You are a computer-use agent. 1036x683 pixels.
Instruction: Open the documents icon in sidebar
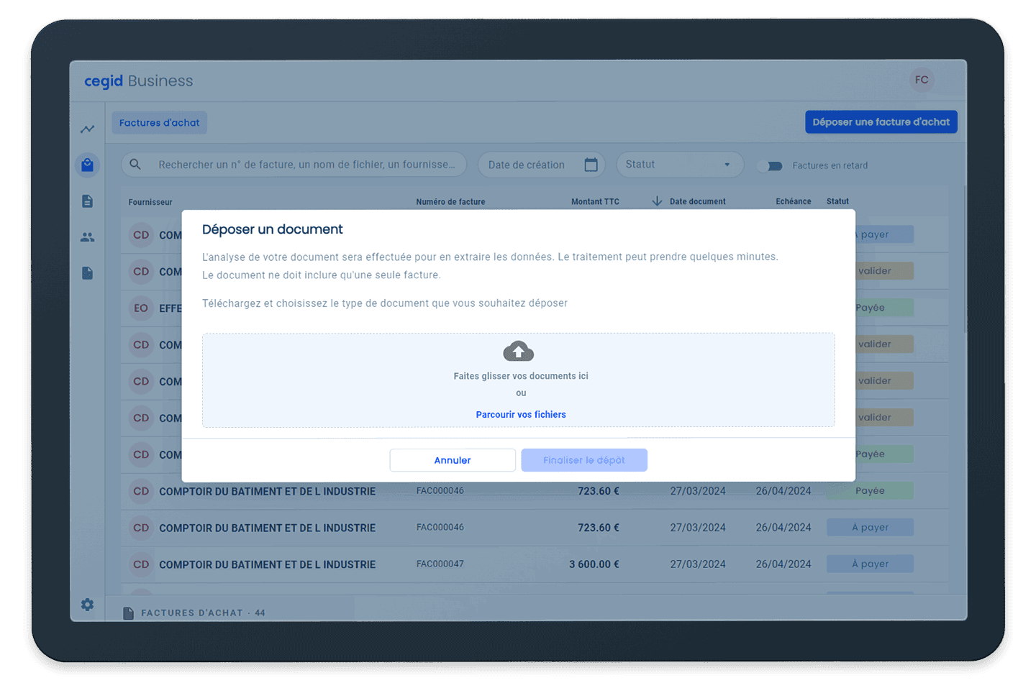(x=87, y=201)
